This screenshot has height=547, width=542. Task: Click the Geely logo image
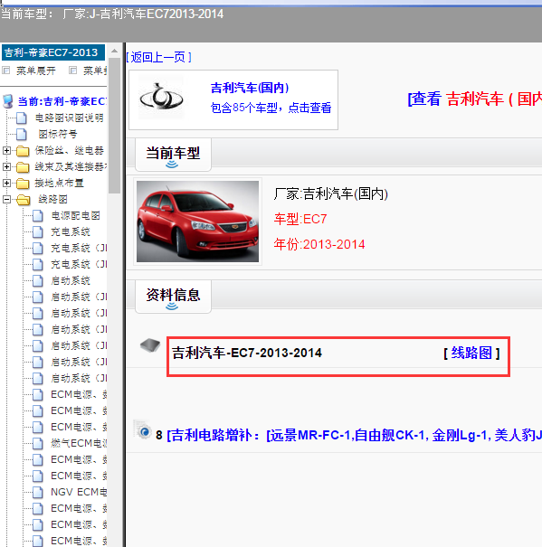161,98
